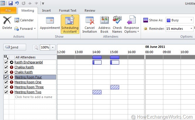Open the Review tab

(x=90, y=11)
